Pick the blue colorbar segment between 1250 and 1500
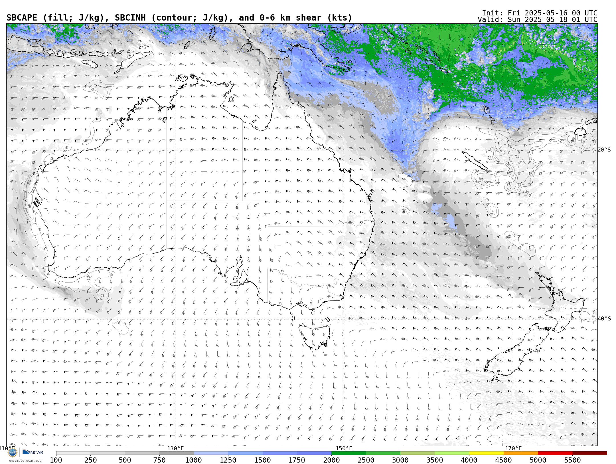This screenshot has width=616, height=464. [245, 453]
